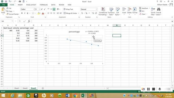Open the Fill dropdown in Editing
The image size is (174, 98).
142,11
